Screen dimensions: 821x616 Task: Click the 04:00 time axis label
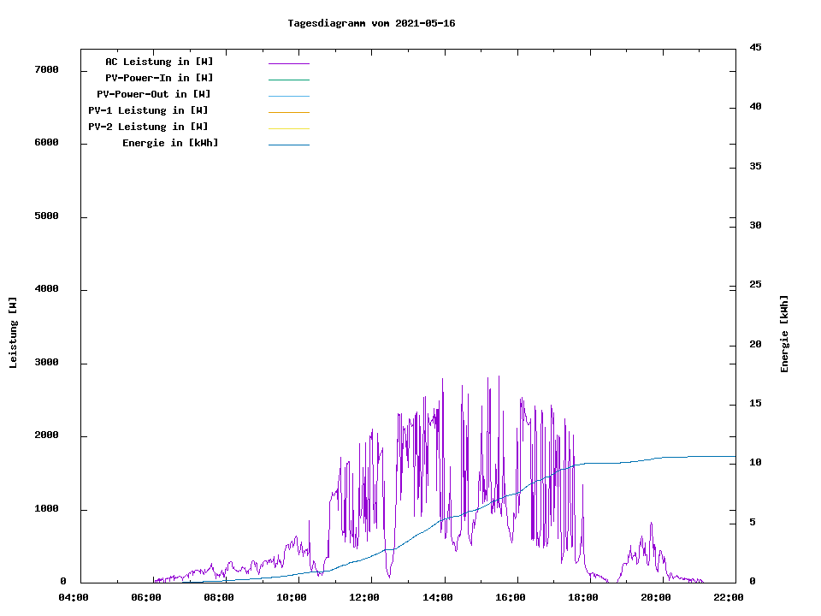point(74,597)
